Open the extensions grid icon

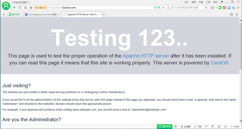click(212, 7)
